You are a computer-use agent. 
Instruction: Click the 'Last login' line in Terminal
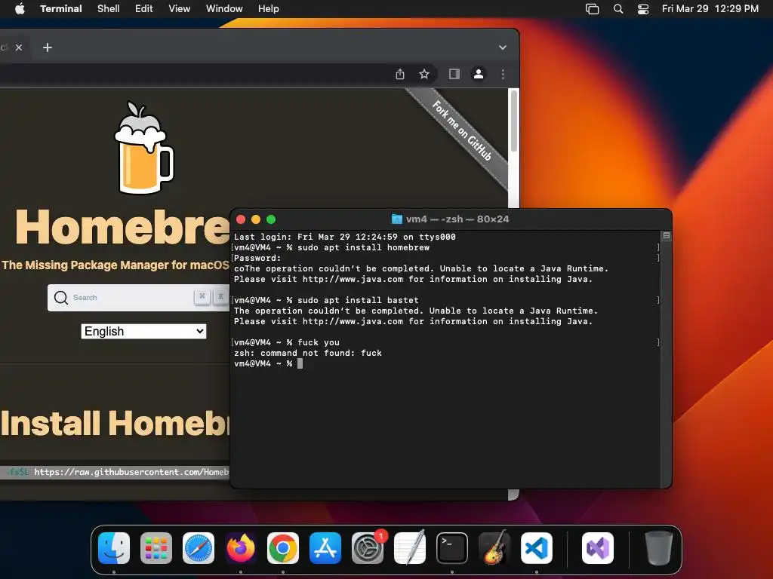point(344,236)
